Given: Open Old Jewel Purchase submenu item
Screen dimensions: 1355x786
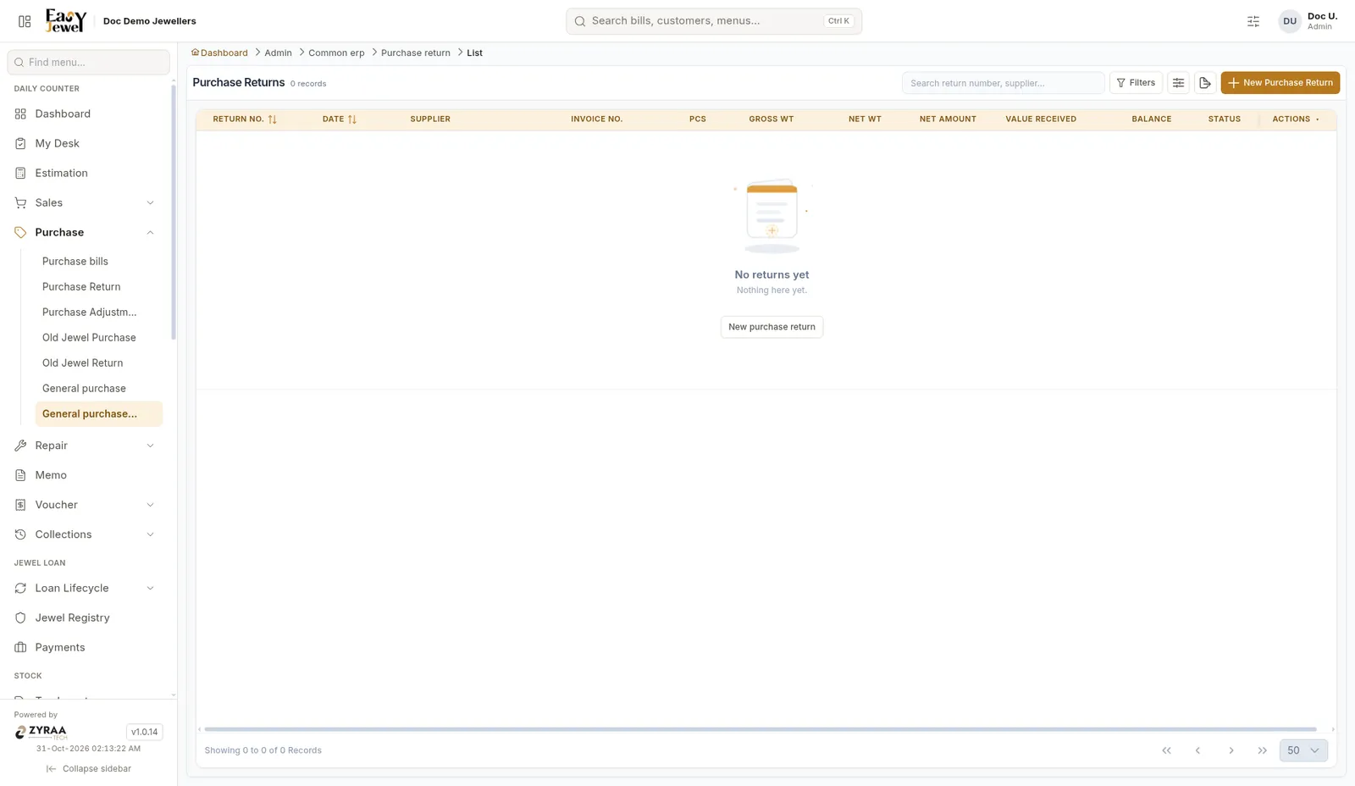Looking at the screenshot, I should pos(89,338).
